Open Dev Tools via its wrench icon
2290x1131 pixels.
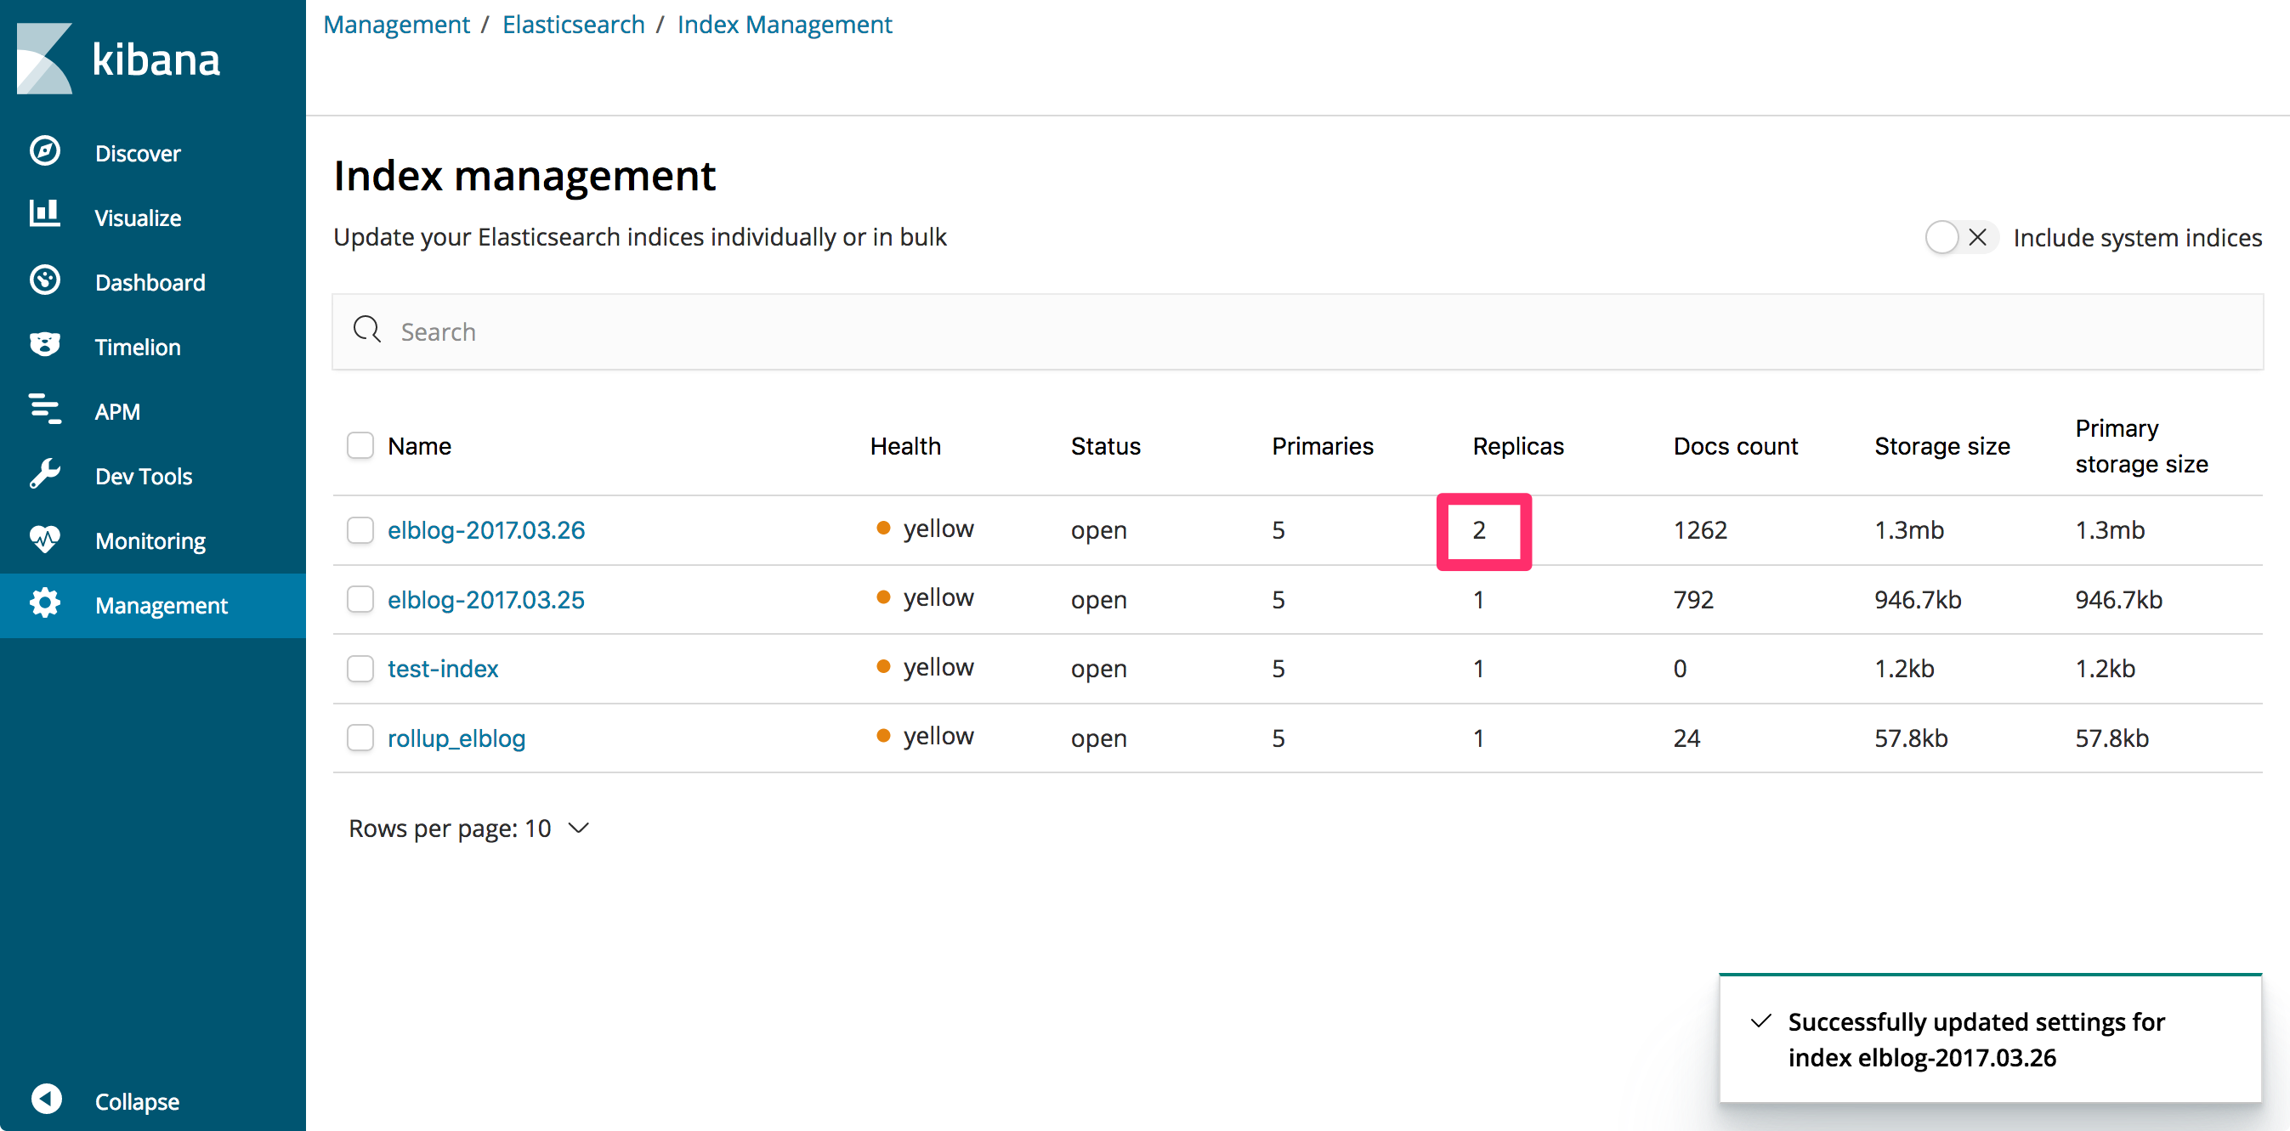tap(44, 473)
